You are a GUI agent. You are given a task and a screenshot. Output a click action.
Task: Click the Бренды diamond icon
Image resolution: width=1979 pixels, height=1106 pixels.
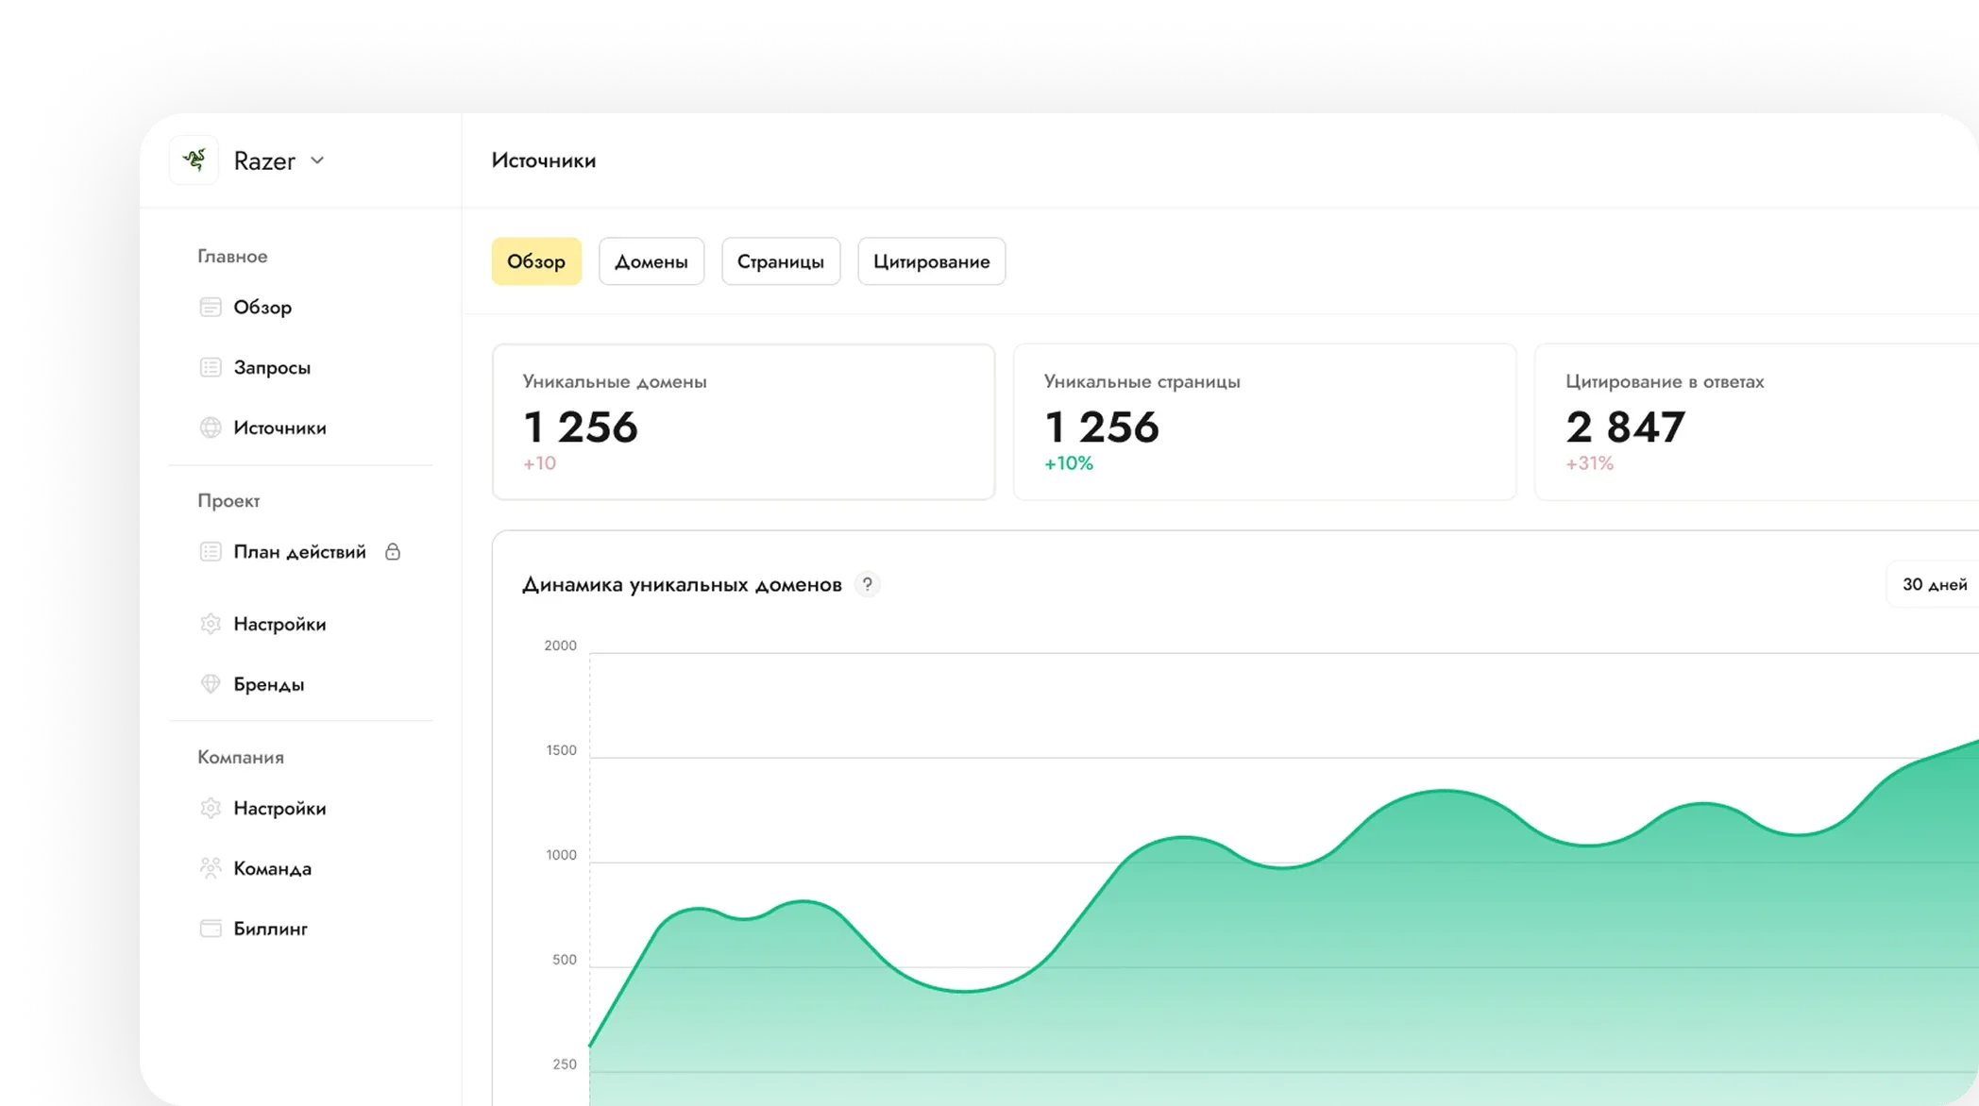[x=211, y=685]
